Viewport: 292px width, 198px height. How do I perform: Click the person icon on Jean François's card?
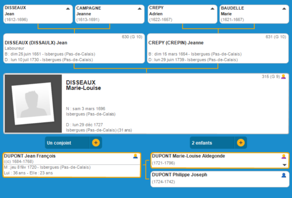[135, 156]
